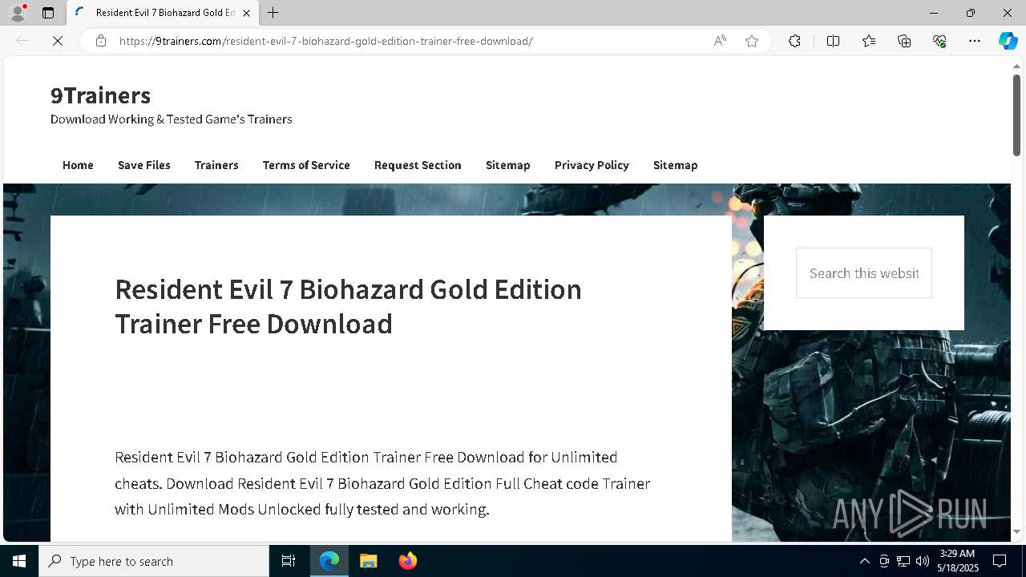Viewport: 1026px width, 577px height.
Task: Add this page to favorites star
Action: click(x=752, y=41)
